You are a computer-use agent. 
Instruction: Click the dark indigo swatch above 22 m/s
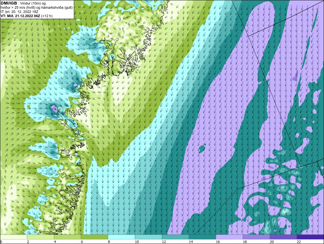pos(310,237)
